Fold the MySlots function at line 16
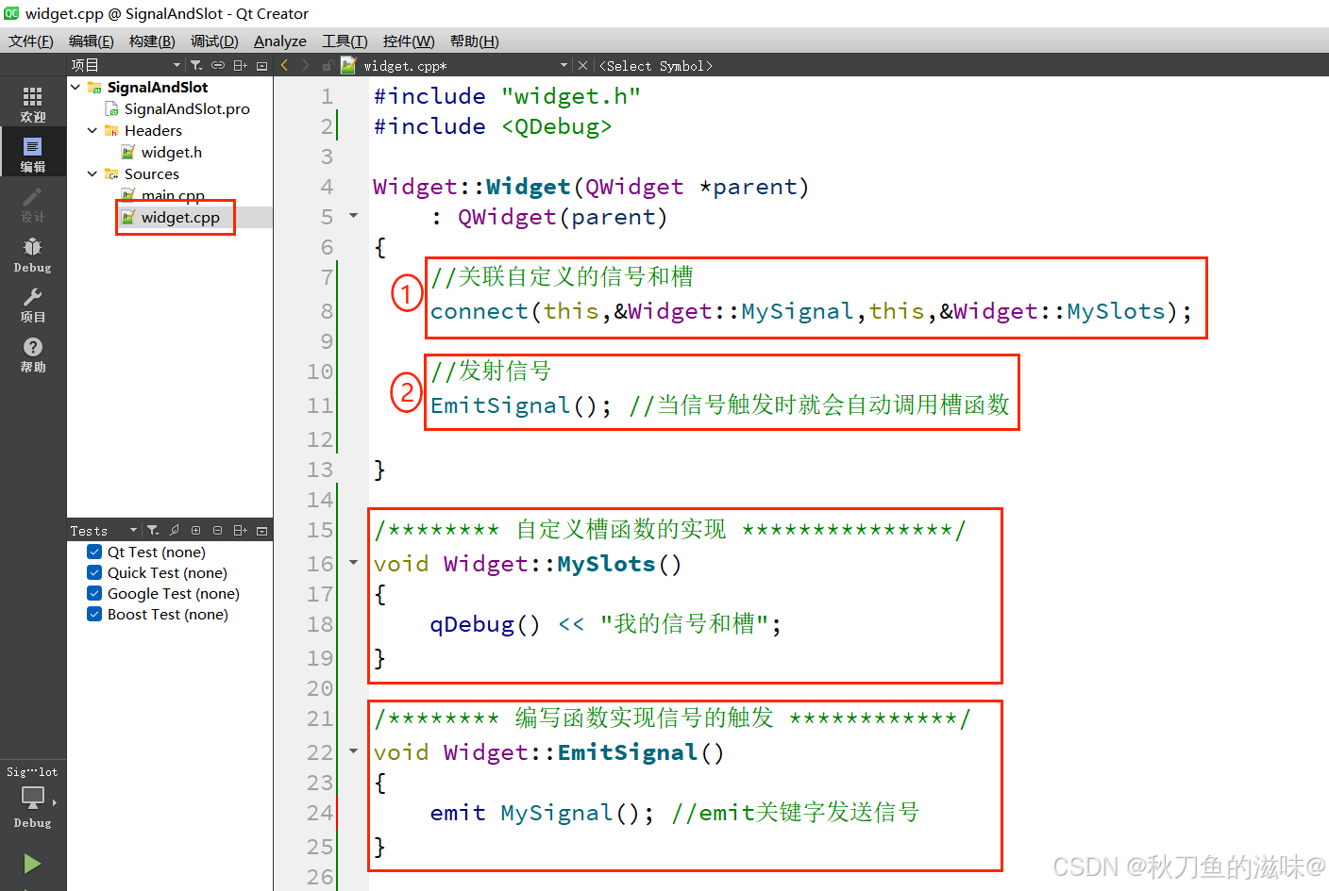The height and width of the screenshot is (891, 1329). [354, 563]
